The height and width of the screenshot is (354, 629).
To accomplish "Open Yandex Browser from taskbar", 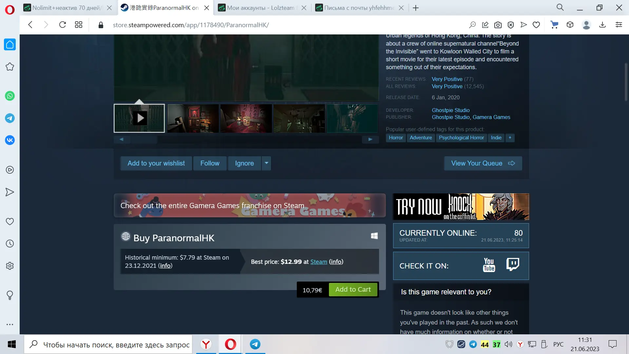I will coord(206,344).
